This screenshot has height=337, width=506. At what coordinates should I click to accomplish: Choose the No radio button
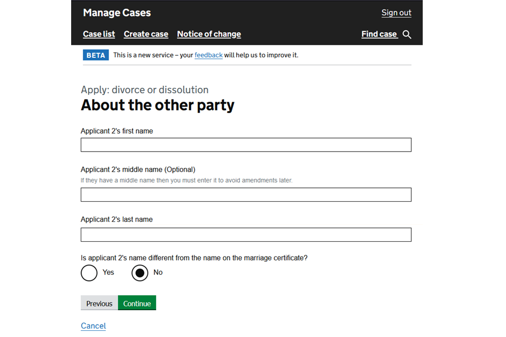coord(140,273)
